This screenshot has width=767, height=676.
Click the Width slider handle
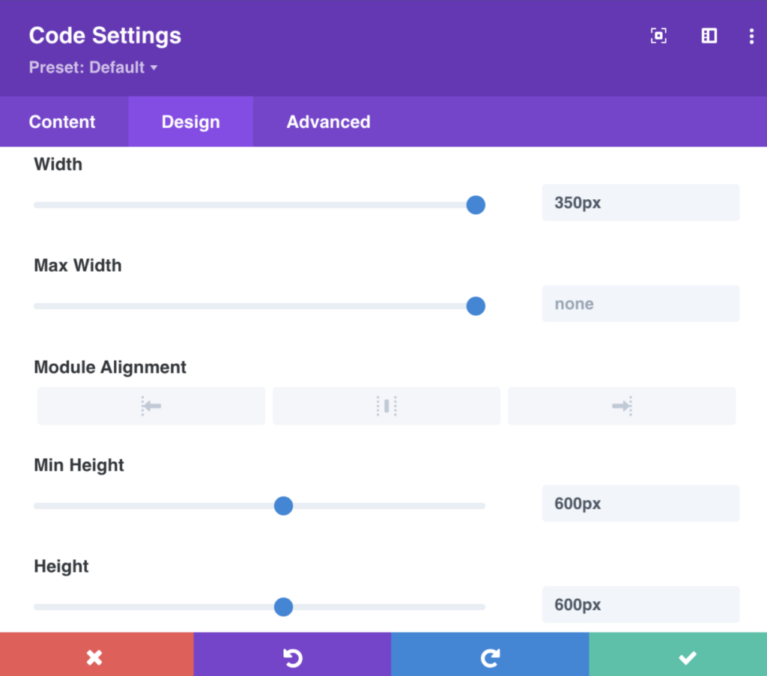point(476,205)
